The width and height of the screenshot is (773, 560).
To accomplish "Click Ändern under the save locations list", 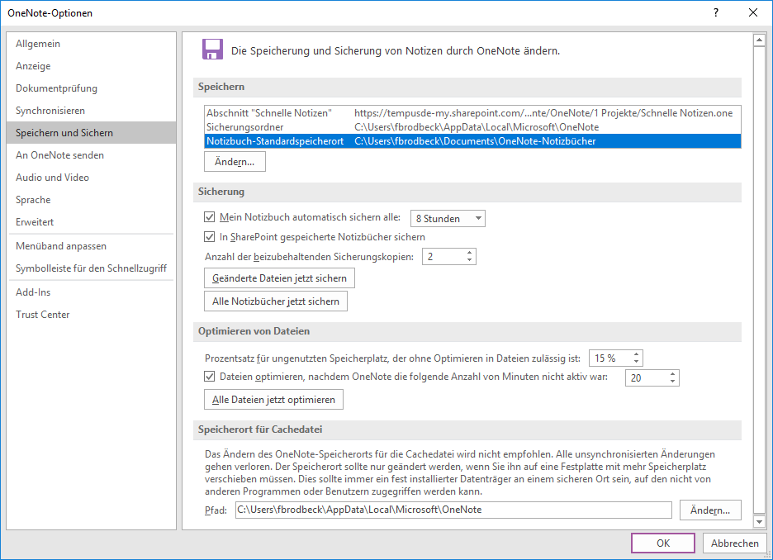I will coord(235,162).
